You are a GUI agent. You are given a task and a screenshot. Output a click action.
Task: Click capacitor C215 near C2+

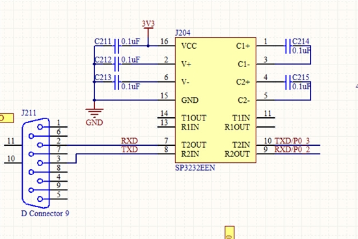coord(288,82)
